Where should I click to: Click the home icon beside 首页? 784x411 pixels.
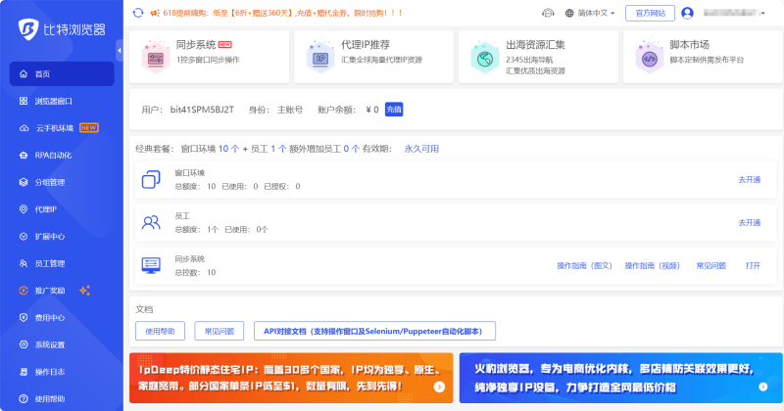click(x=24, y=74)
